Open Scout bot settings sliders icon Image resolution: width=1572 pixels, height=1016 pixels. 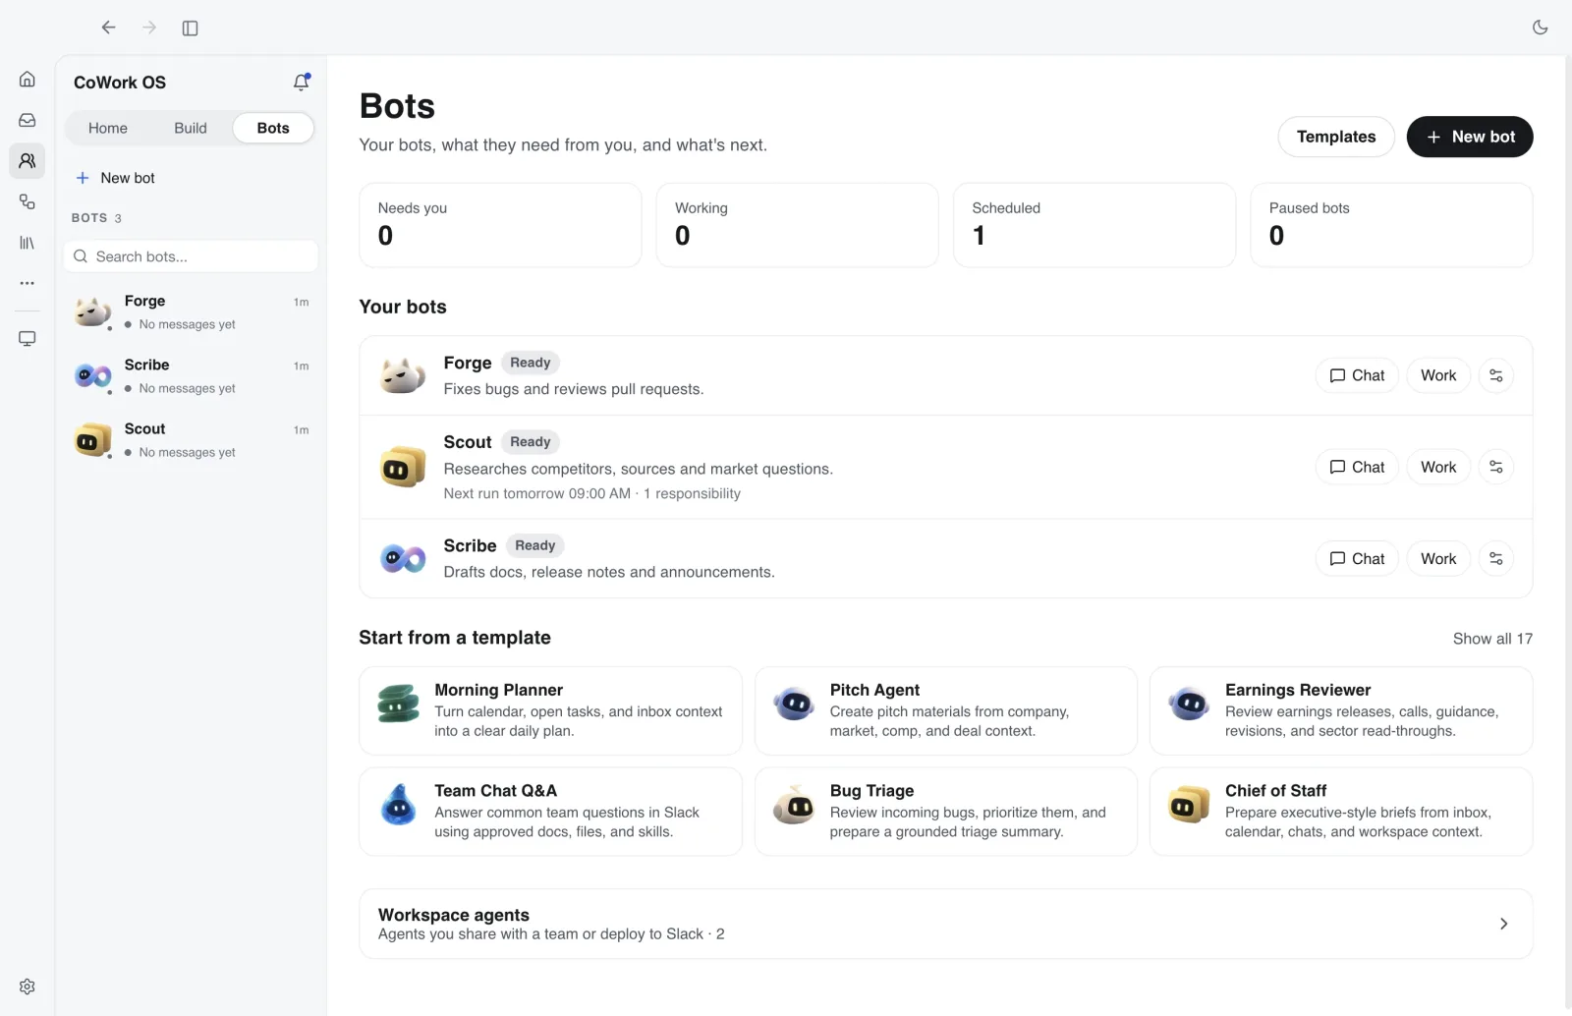[1495, 467]
